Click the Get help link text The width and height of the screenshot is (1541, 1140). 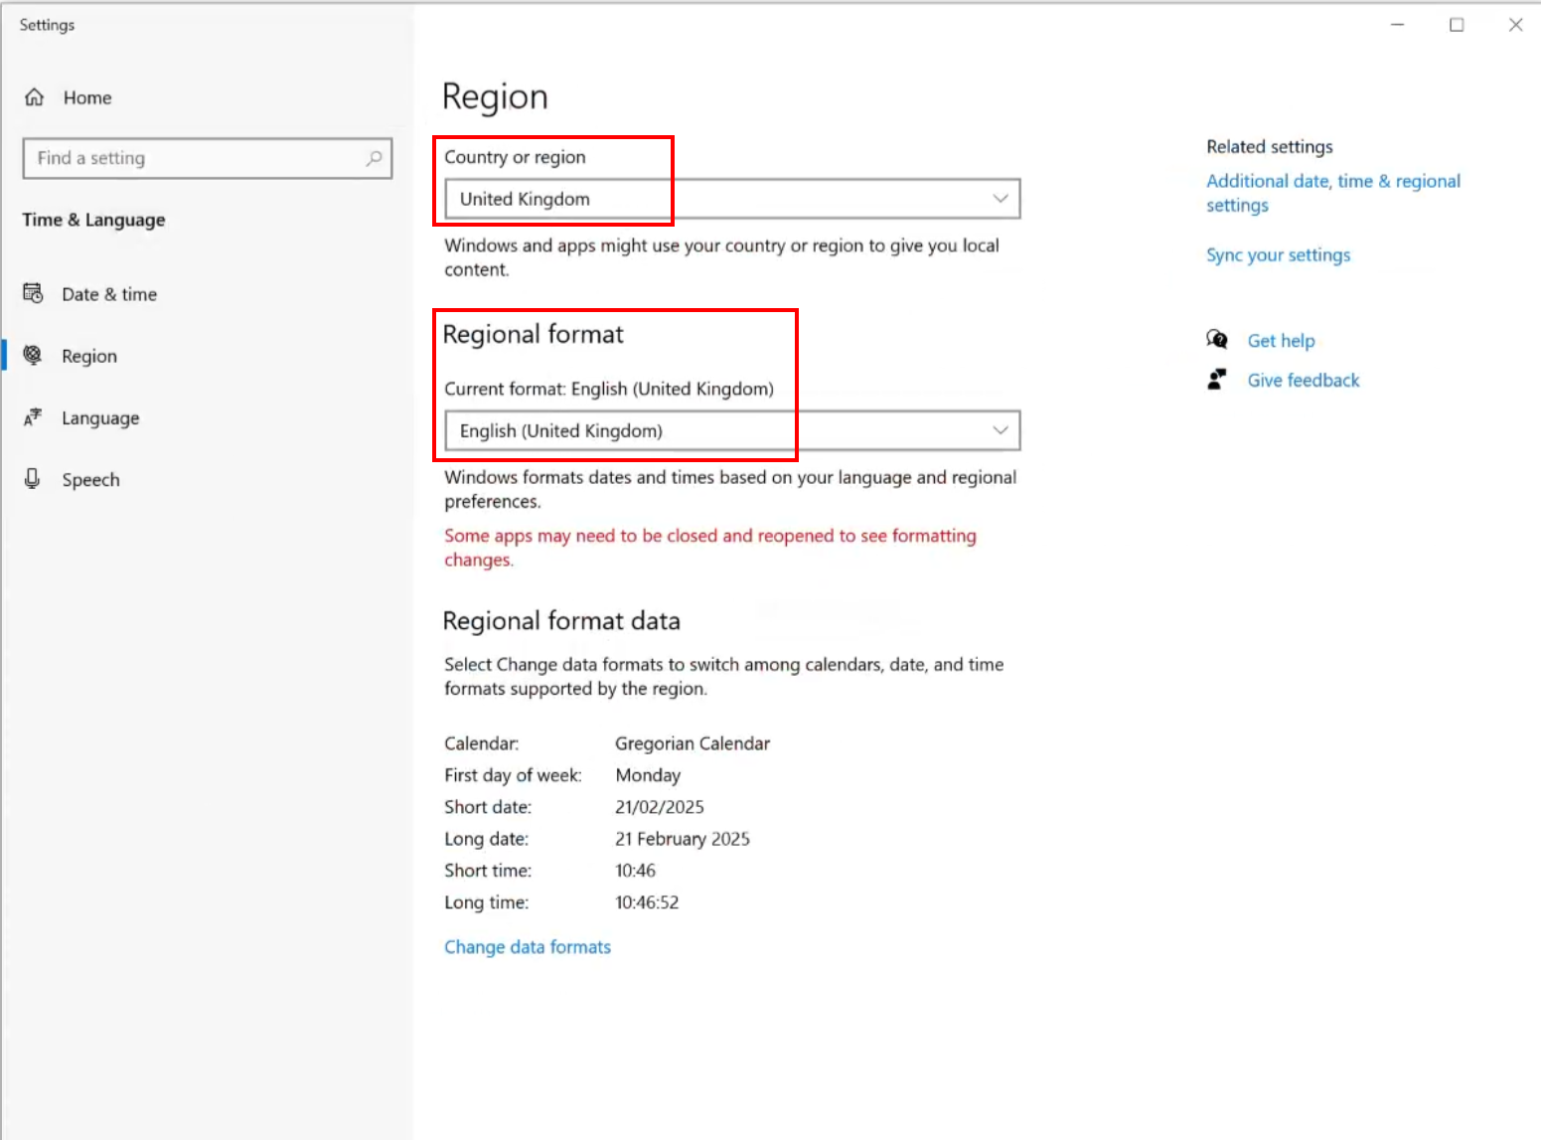tap(1282, 340)
